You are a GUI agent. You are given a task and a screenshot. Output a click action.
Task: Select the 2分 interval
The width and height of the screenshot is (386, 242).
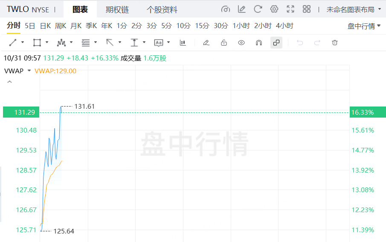[x=136, y=26]
